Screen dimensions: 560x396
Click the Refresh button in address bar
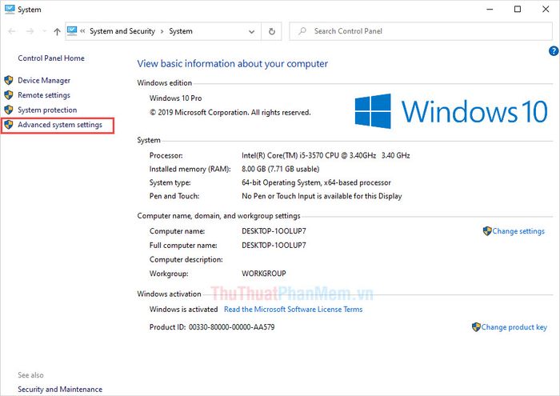(272, 31)
